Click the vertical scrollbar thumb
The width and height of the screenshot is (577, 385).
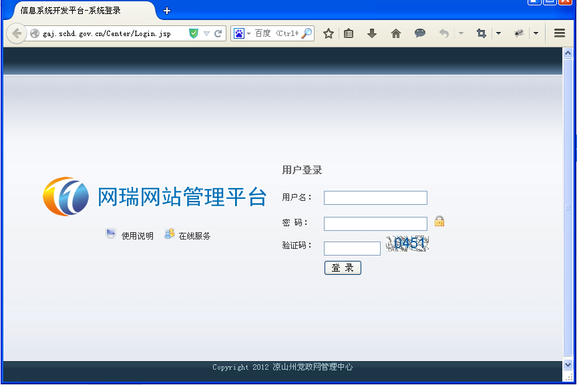click(568, 208)
